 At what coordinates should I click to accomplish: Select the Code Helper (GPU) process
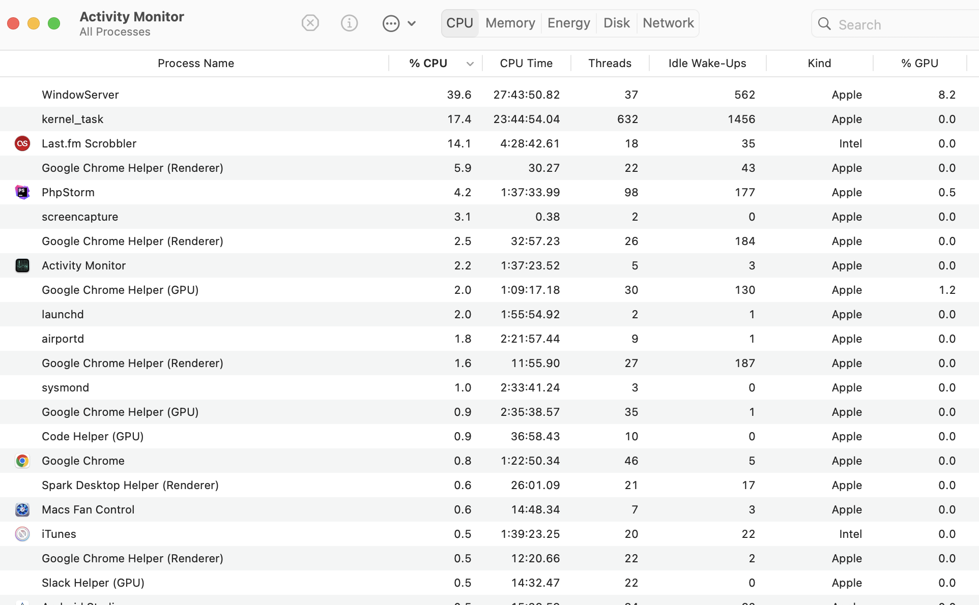click(x=93, y=436)
